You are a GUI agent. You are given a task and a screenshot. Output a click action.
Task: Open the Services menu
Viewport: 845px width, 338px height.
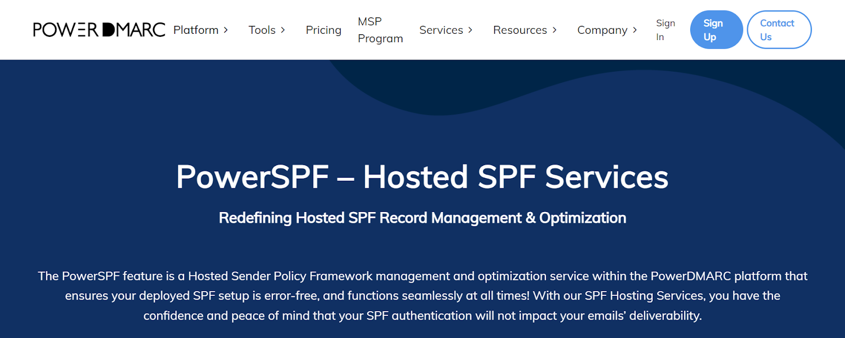441,30
